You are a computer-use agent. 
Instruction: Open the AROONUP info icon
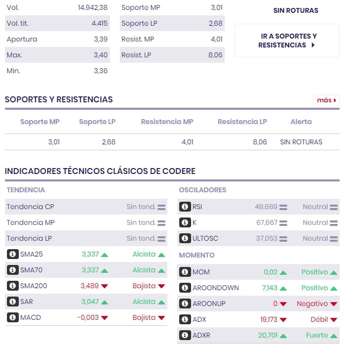tap(185, 304)
